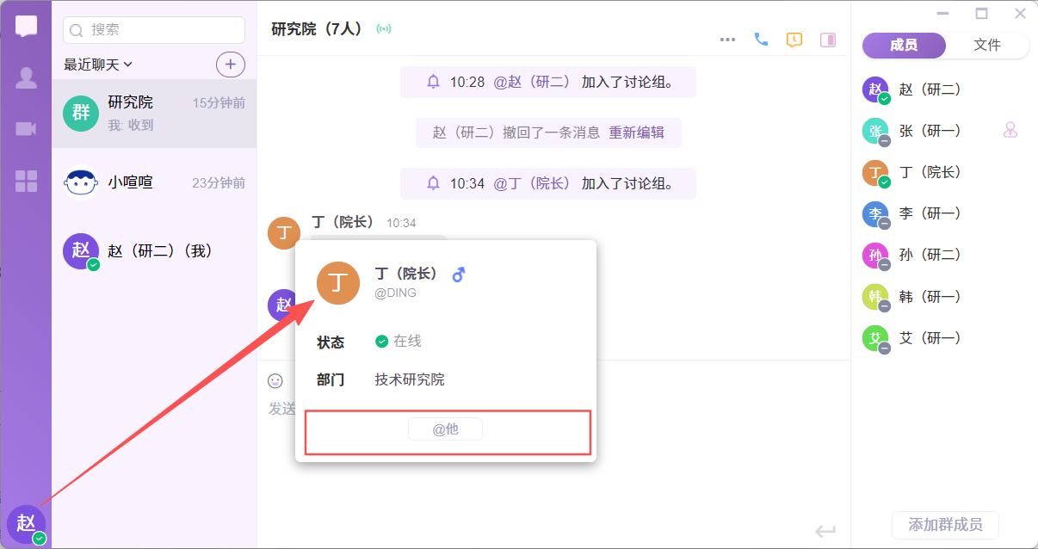
Task: Click the 搜索 search field
Action: (x=154, y=29)
